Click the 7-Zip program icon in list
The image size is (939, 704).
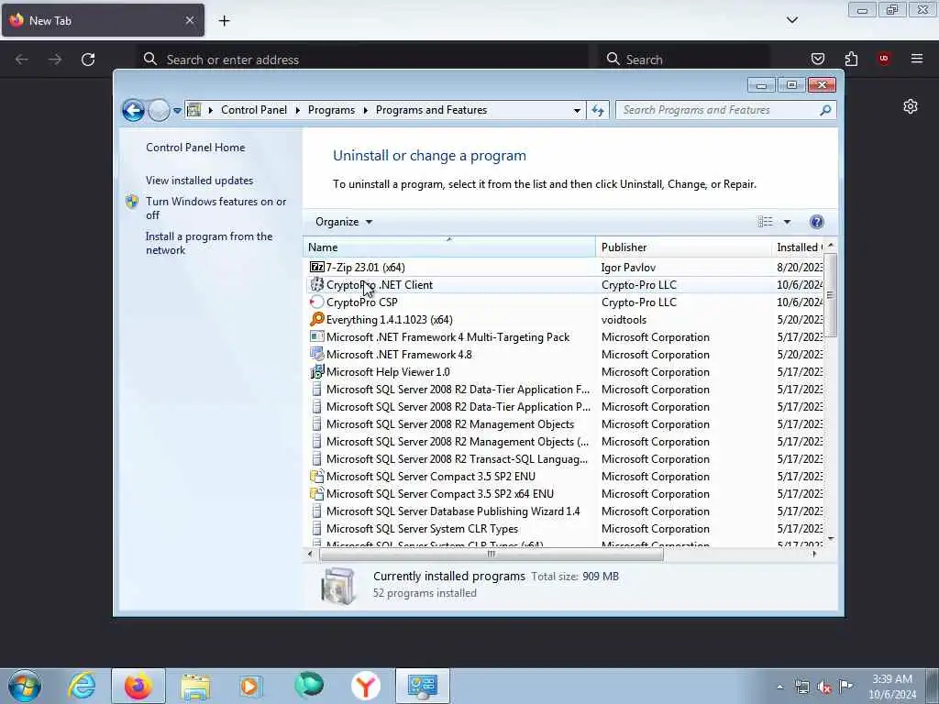[316, 267]
